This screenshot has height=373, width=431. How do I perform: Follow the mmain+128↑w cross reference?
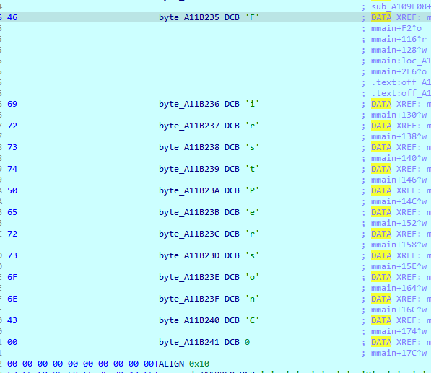coord(399,50)
